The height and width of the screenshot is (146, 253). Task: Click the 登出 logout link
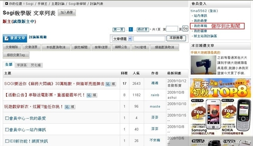point(213,11)
